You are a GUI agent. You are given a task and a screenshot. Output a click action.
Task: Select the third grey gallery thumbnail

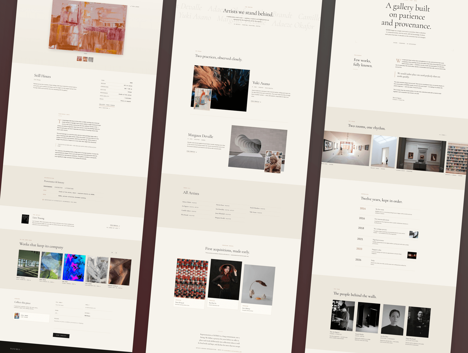(x=91, y=60)
